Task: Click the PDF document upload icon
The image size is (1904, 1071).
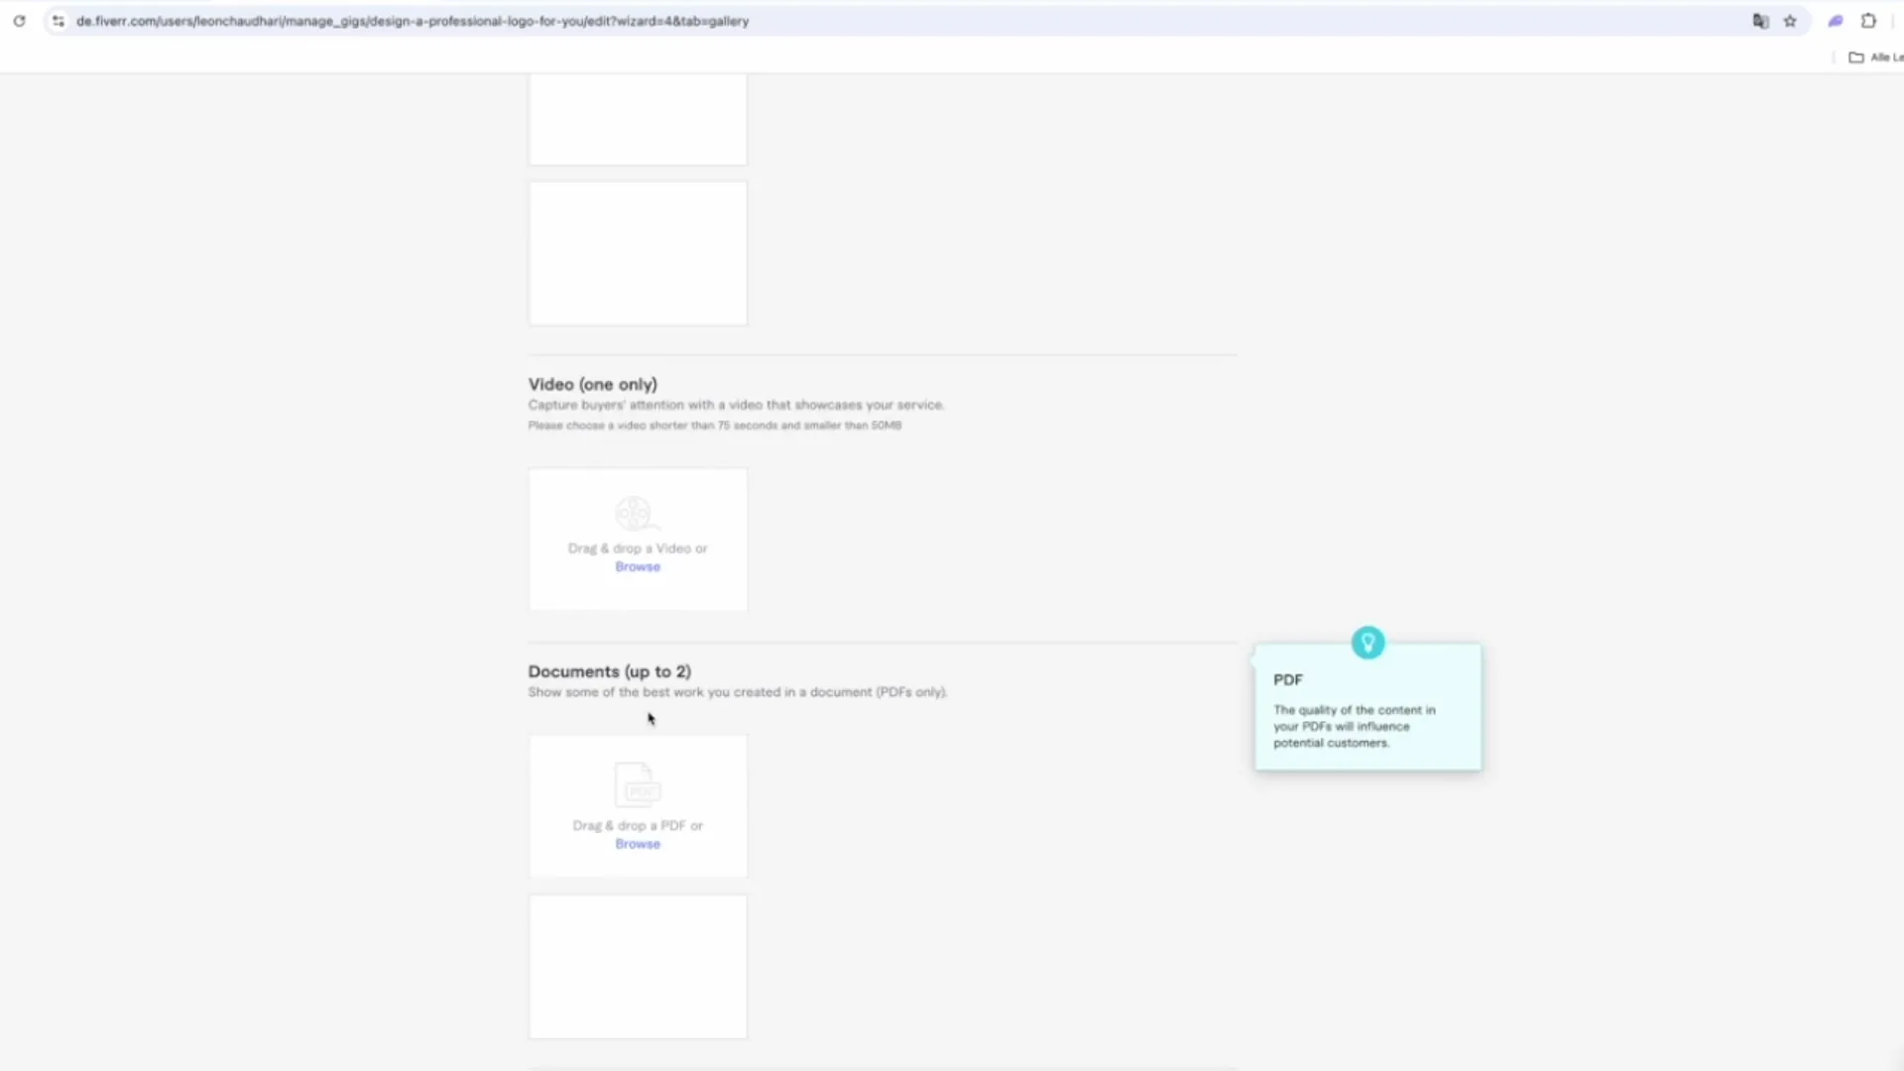Action: [x=638, y=785]
